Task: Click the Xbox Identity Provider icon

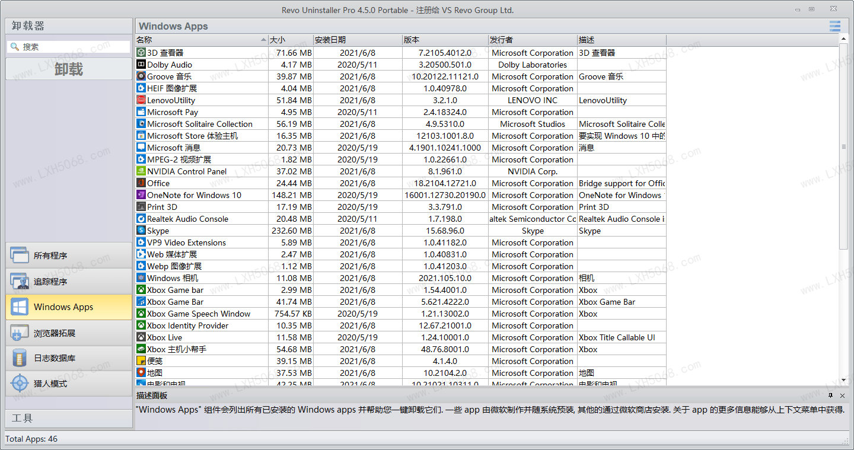Action: (x=141, y=325)
